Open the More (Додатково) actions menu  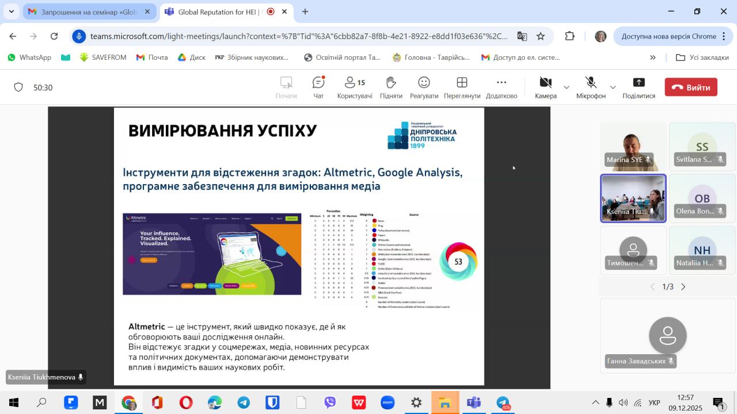click(501, 87)
